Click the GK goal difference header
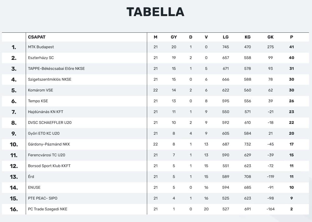Viewport: 312px width, 222px height. (270, 37)
